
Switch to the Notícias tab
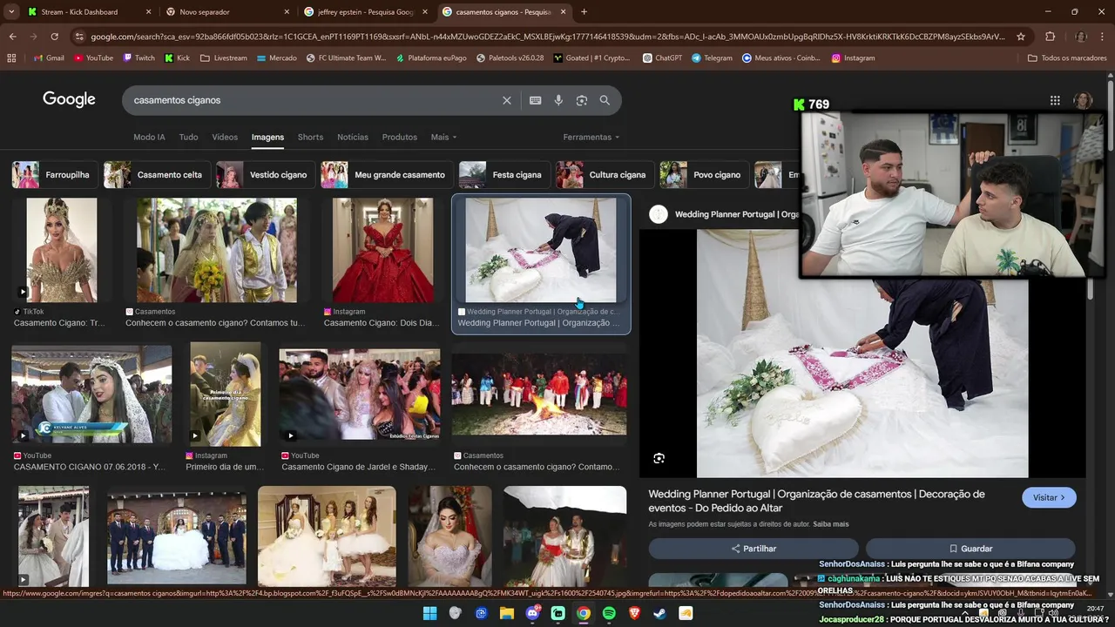coord(353,137)
